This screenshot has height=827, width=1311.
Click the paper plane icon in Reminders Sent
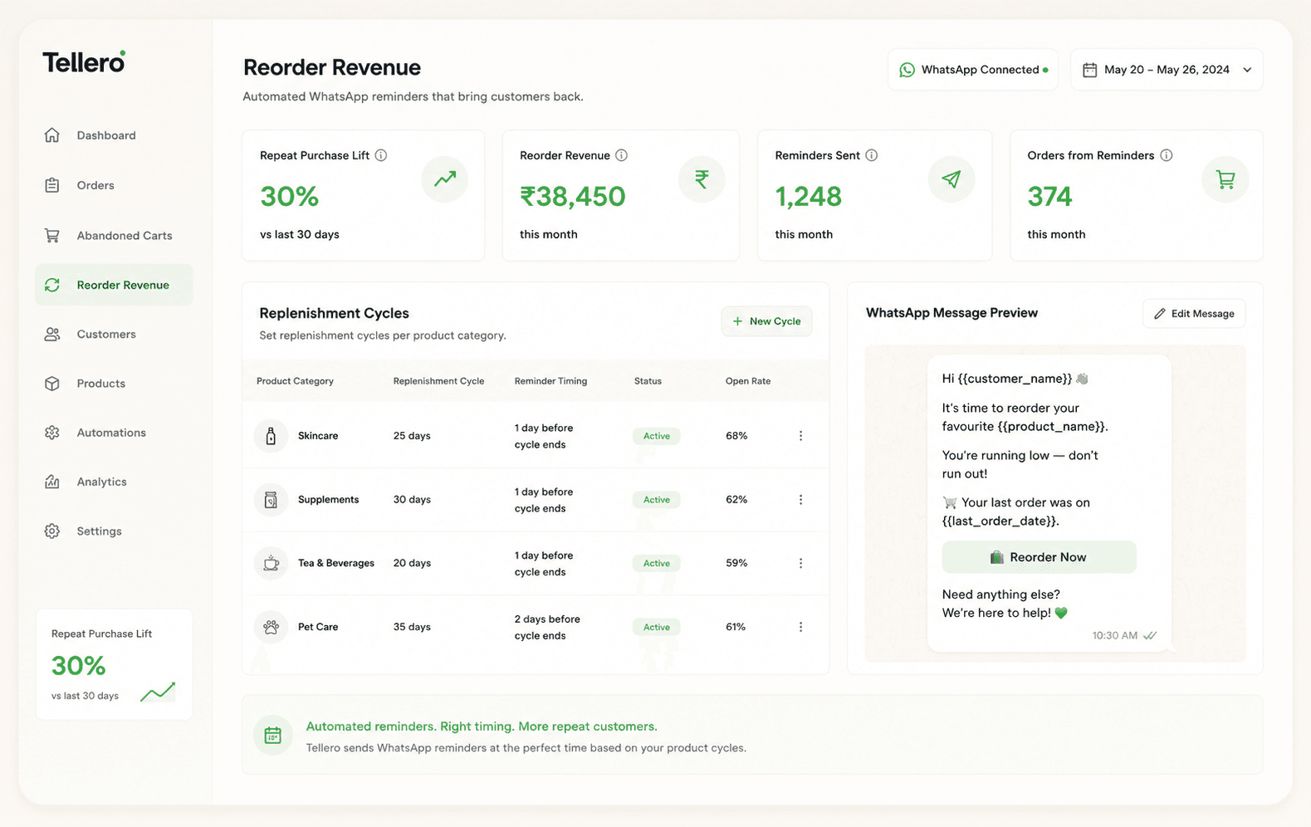pos(951,179)
